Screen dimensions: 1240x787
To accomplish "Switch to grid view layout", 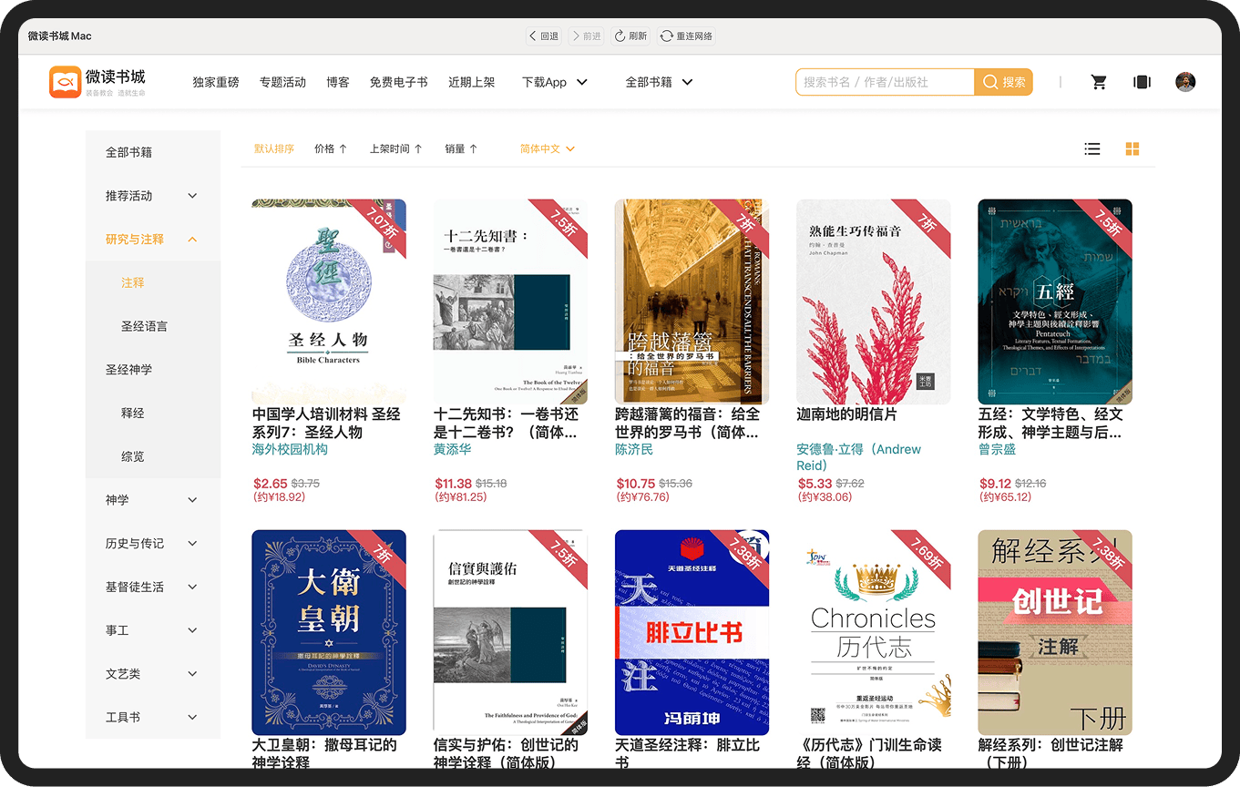I will coord(1132,149).
